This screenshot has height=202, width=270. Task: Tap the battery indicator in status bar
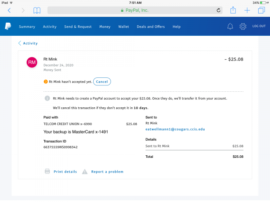pos(263,3)
